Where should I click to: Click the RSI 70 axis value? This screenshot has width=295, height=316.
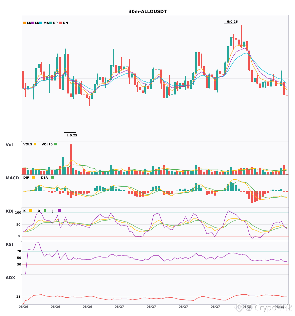(x=19, y=251)
